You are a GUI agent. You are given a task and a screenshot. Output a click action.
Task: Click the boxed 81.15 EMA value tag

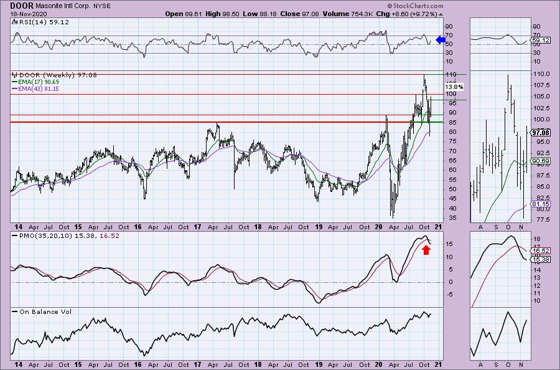(x=540, y=204)
